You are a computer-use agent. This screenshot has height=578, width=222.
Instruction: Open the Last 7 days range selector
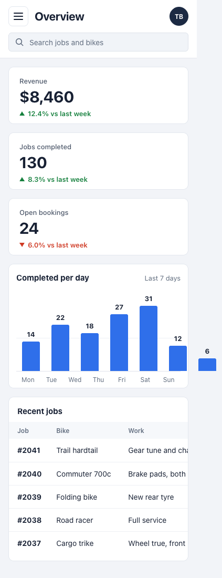click(x=162, y=278)
